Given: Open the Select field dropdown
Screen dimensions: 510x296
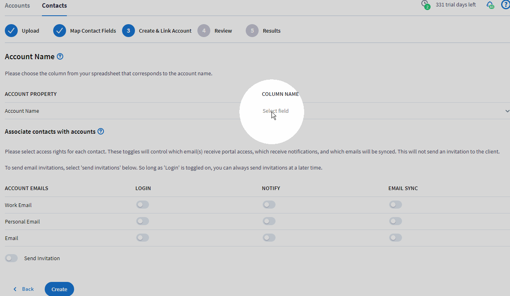Looking at the screenshot, I should pyautogui.click(x=386, y=111).
